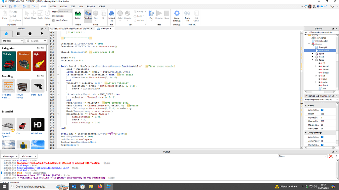Open the Structure category card
This screenshot has height=190, width=339.
[x=24, y=61]
